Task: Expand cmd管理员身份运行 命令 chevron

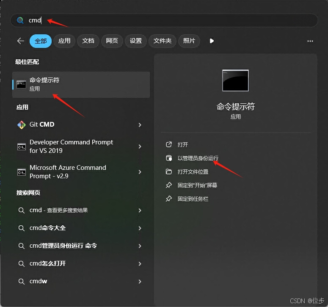Action: tap(140, 246)
